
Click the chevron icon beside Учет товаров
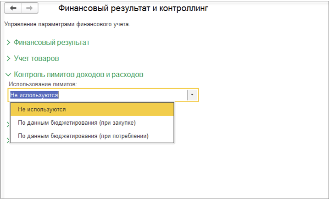[x=8, y=59]
